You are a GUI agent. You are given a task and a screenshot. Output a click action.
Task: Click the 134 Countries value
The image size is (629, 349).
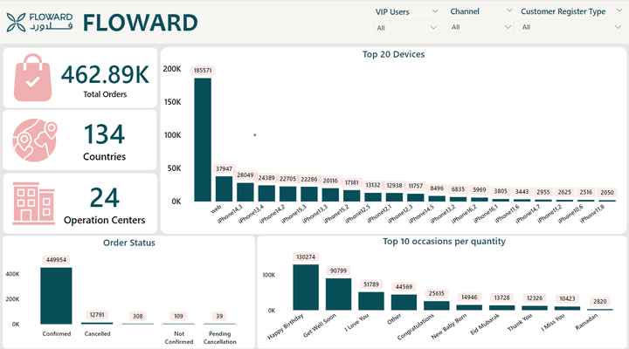(x=104, y=133)
